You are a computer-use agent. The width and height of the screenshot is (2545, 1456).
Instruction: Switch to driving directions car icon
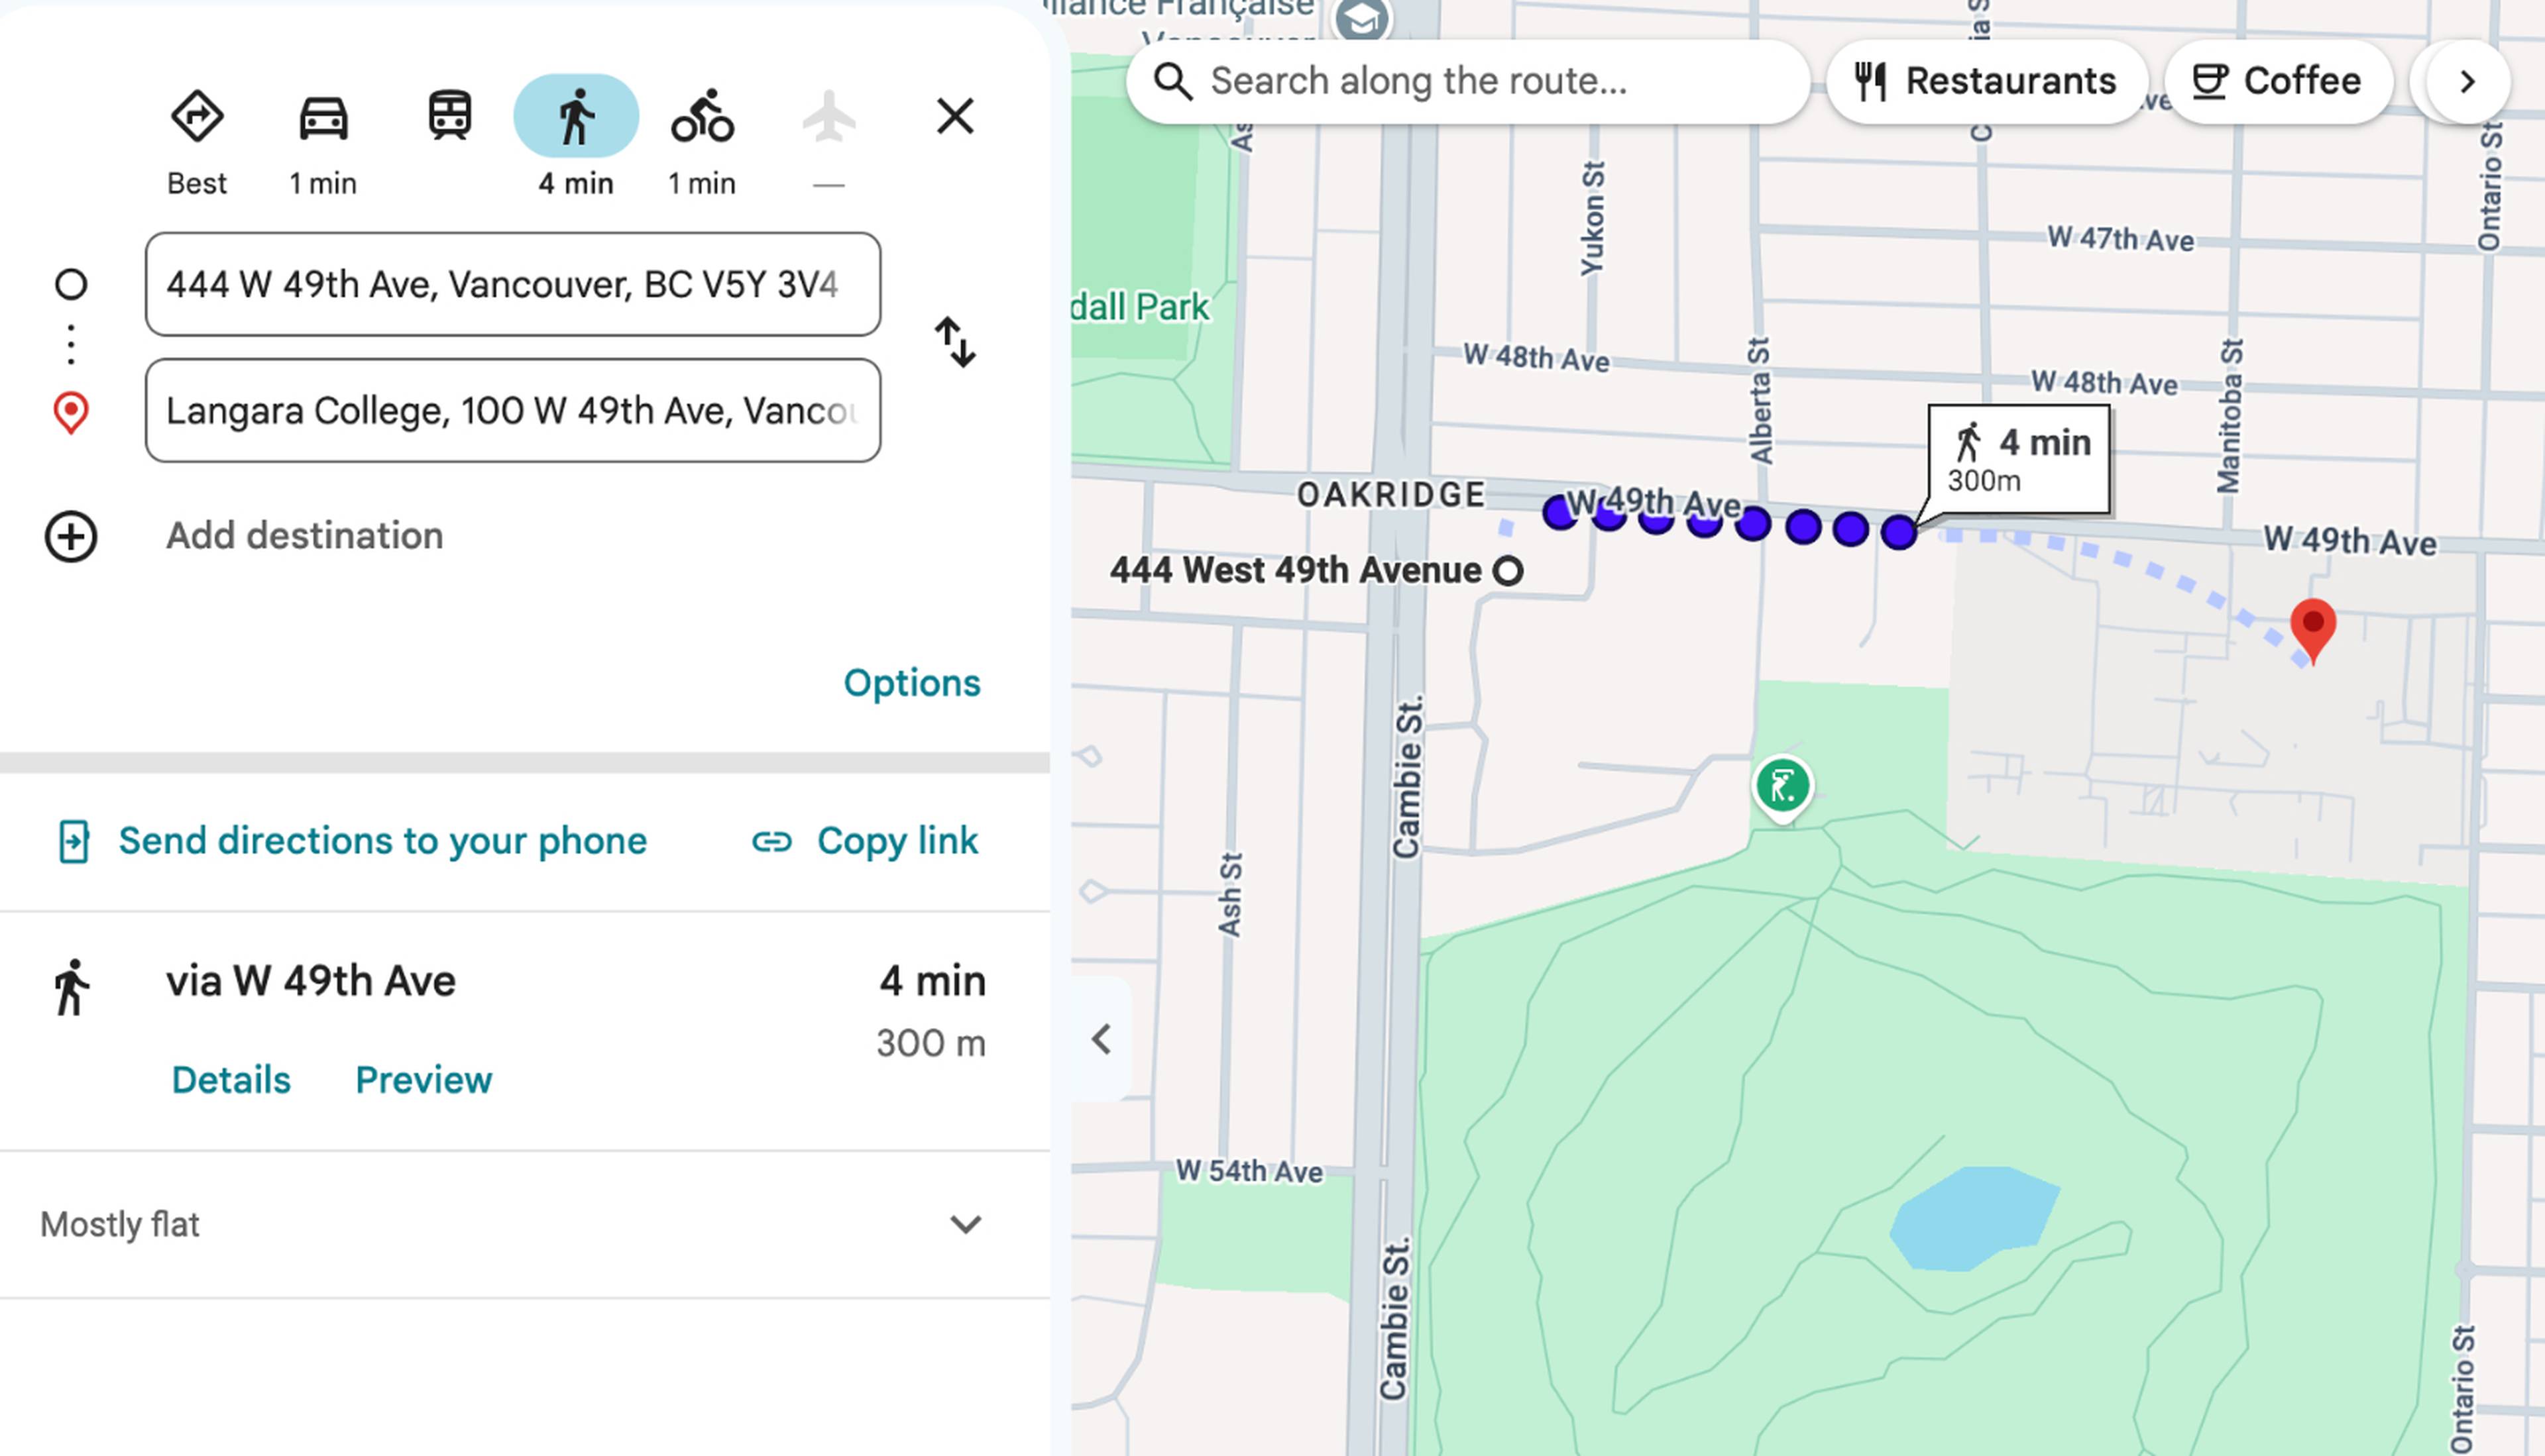pyautogui.click(x=323, y=117)
